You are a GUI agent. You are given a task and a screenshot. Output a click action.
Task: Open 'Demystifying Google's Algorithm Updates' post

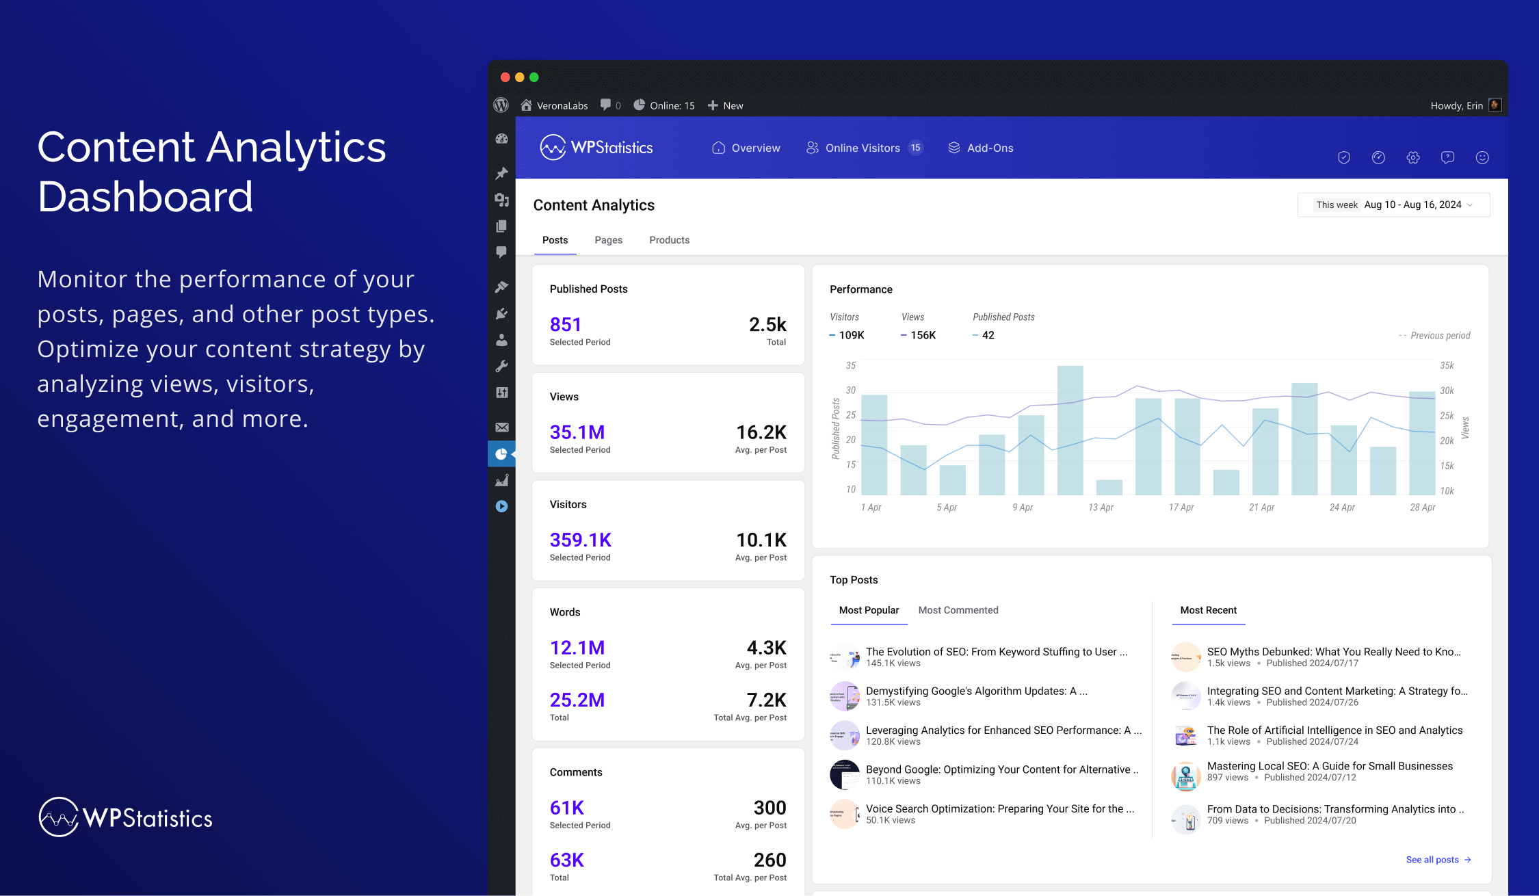point(976,691)
